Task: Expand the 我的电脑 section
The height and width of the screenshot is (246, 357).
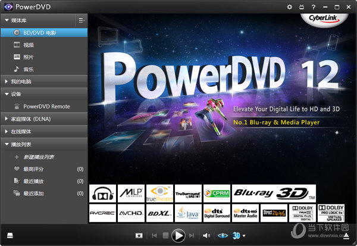Action: pyautogui.click(x=7, y=81)
